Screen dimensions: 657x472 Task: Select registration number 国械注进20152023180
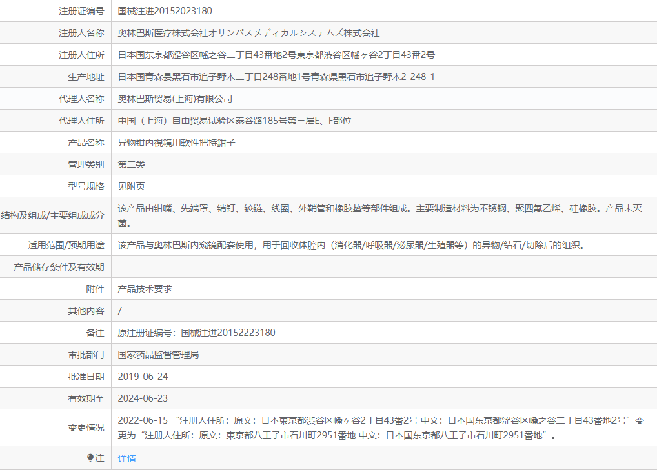[165, 11]
